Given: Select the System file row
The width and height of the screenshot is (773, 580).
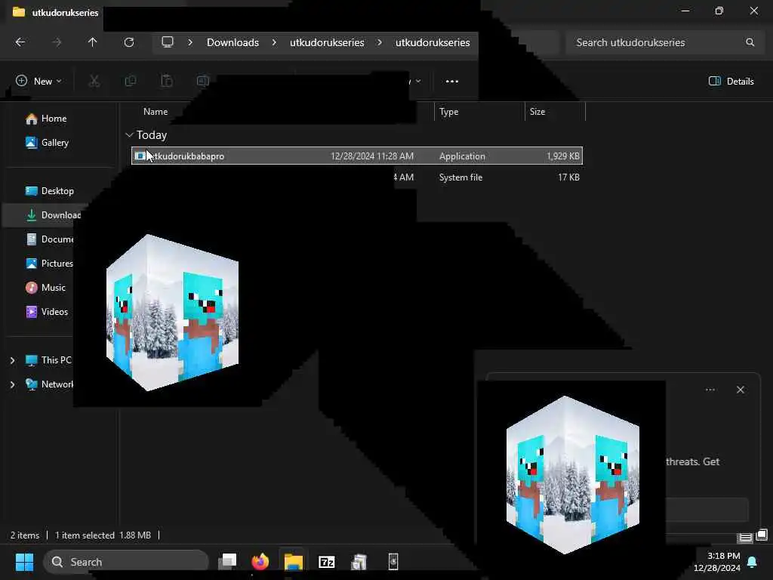Looking at the screenshot, I should (x=357, y=177).
